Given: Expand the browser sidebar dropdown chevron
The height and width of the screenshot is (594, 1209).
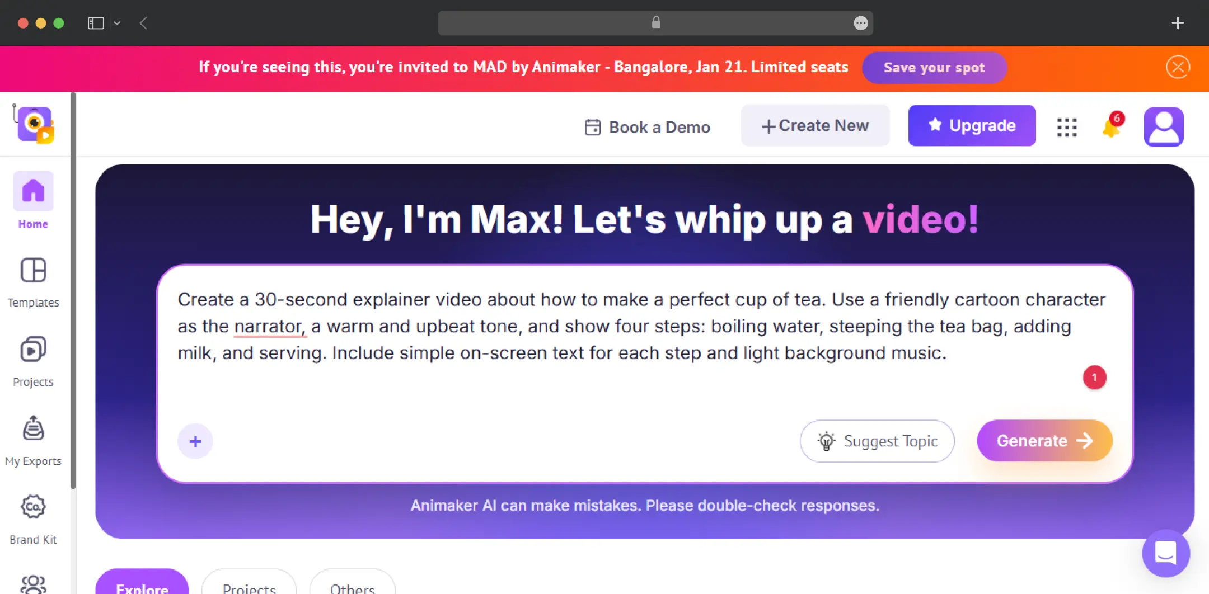Looking at the screenshot, I should 117,23.
